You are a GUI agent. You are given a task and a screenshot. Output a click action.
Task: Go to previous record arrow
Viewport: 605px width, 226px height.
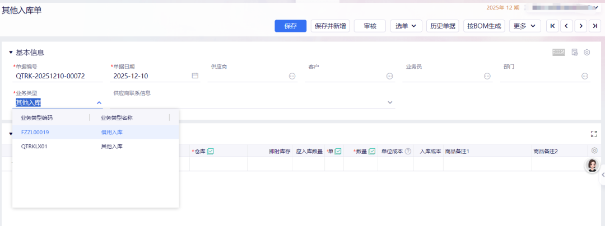click(x=566, y=26)
